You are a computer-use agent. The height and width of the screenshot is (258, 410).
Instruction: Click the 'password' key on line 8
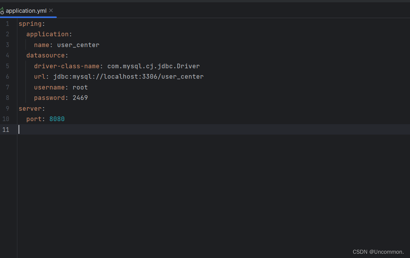(x=49, y=98)
